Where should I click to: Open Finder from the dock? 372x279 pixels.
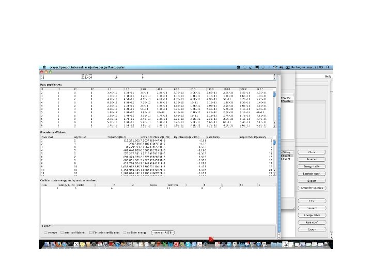point(47,244)
